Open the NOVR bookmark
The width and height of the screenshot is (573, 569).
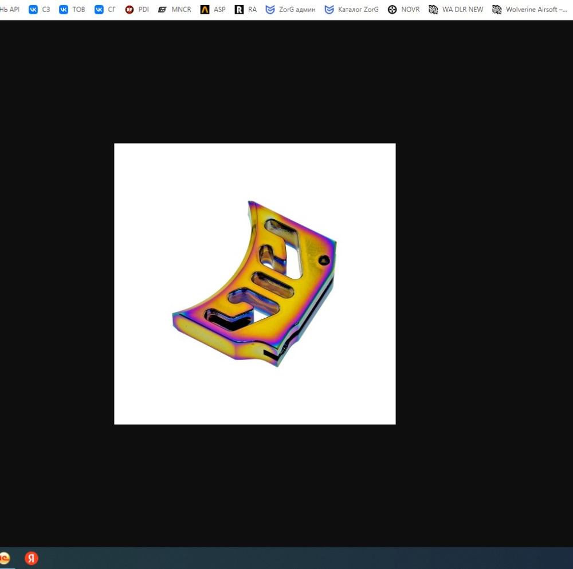[404, 10]
